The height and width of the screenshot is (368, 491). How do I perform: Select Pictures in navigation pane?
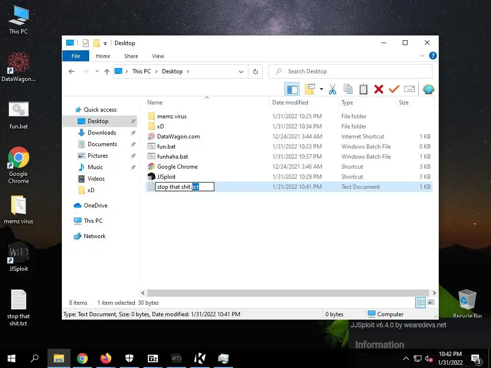[98, 156]
